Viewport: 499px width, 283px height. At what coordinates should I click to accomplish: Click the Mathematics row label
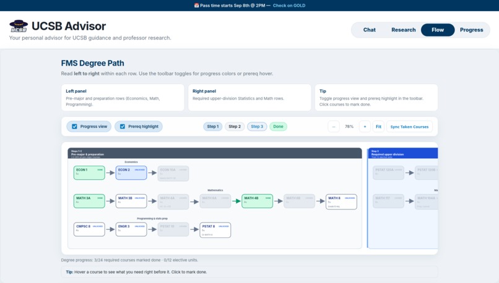coord(215,190)
